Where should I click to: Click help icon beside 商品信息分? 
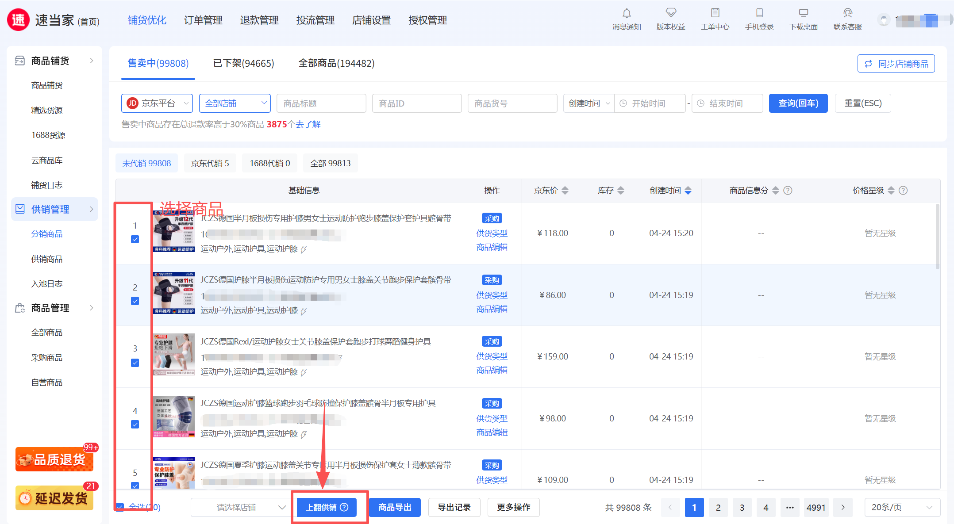[x=788, y=191]
